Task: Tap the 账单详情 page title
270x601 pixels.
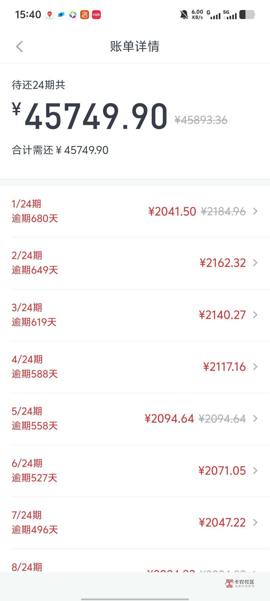Action: click(x=135, y=47)
